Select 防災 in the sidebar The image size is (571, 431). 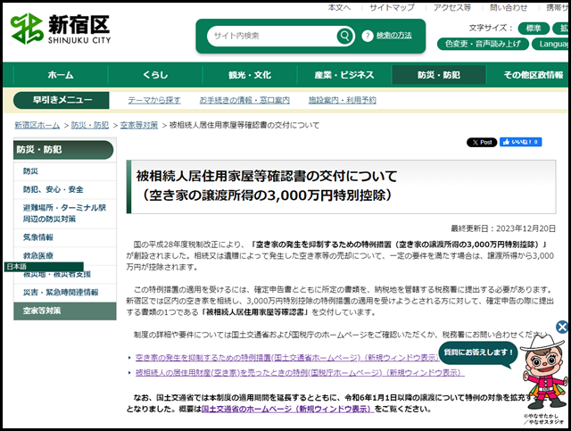pos(65,171)
